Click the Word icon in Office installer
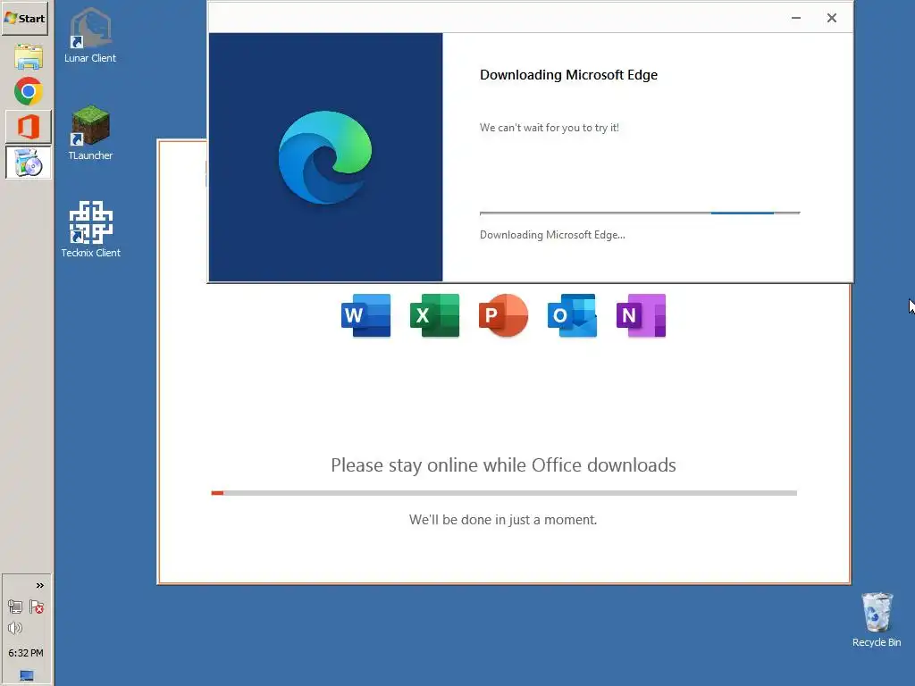 [365, 315]
